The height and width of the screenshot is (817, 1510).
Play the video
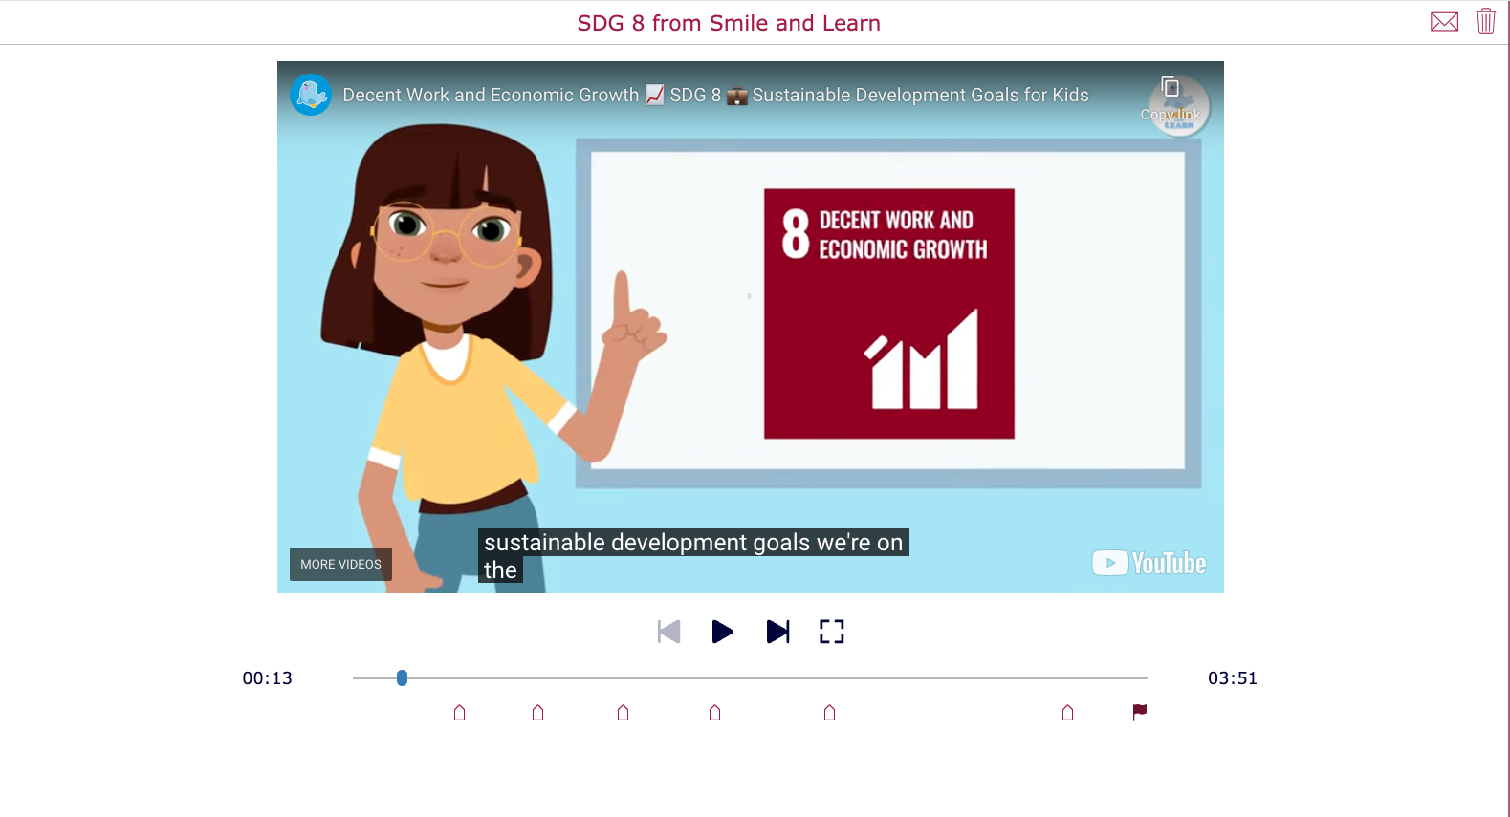click(x=723, y=632)
